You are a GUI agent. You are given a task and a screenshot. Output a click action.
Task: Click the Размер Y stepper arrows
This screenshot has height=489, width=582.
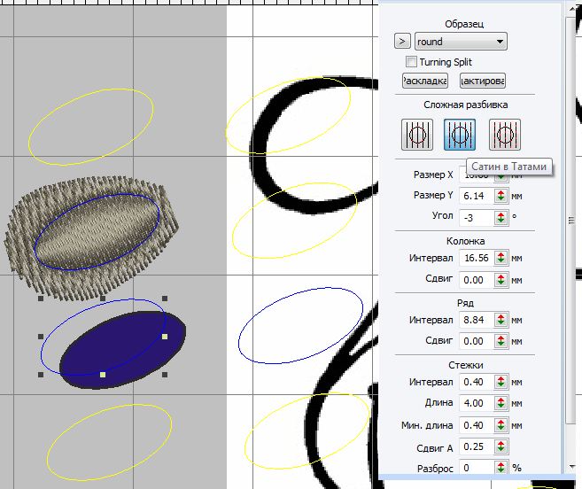[x=501, y=195]
